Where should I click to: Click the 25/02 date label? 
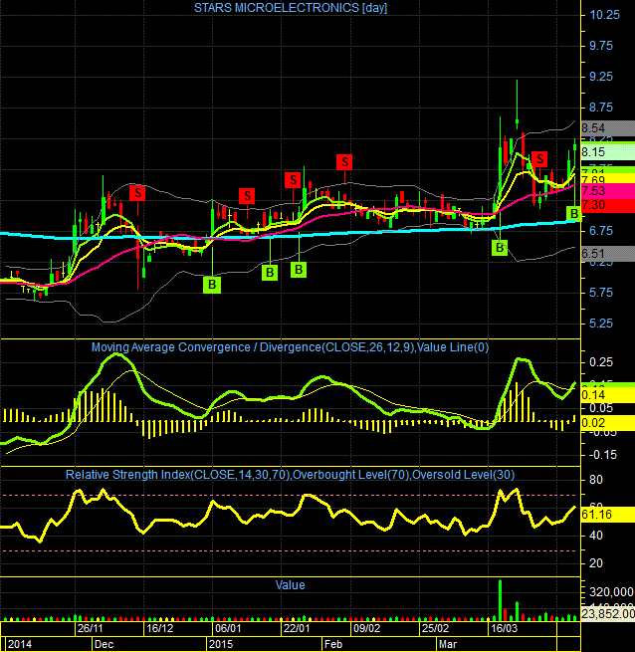435,628
